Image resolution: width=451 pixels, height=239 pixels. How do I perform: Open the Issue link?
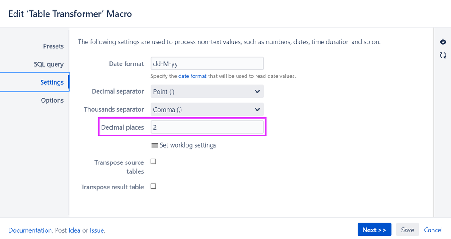[x=97, y=230]
